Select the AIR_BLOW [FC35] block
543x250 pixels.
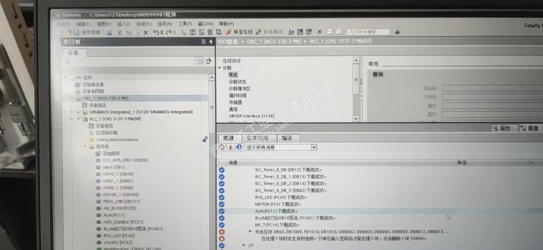click(119, 208)
